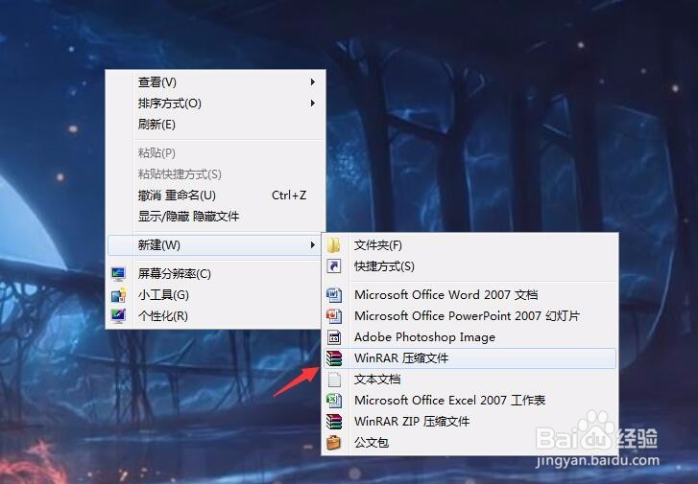Click the greyed 粘贴快捷方式(S) entry
The image size is (698, 484).
215,174
